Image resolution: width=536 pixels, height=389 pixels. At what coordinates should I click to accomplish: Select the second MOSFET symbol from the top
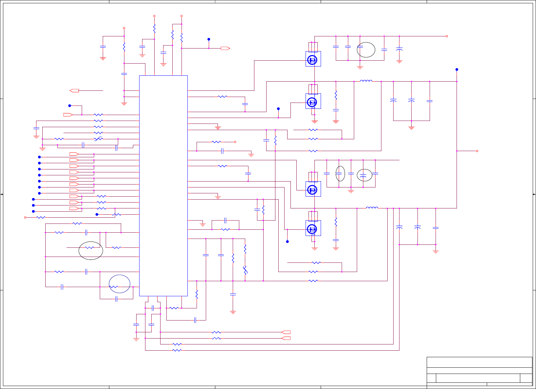[x=313, y=101]
